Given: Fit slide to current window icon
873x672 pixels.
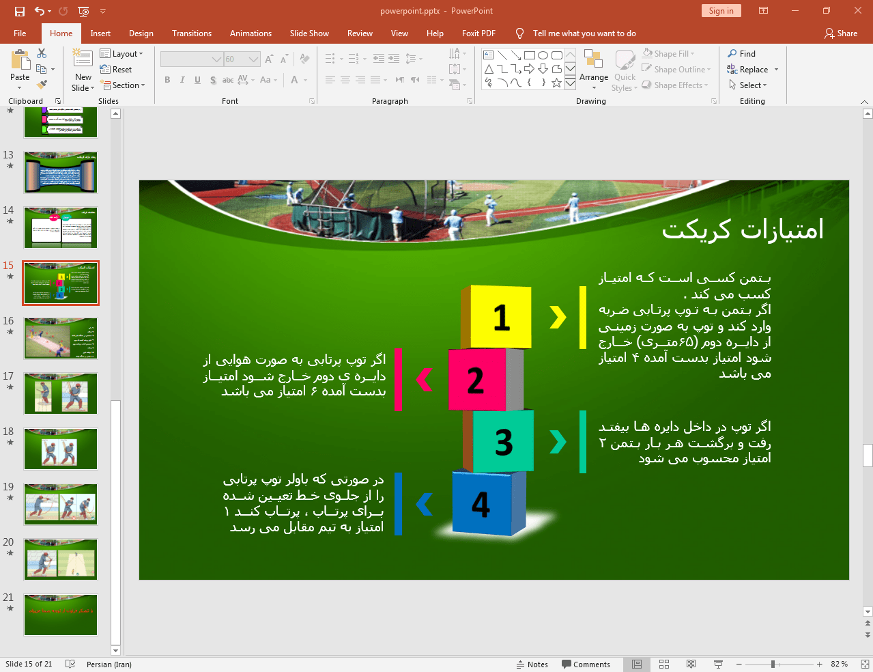Looking at the screenshot, I should pyautogui.click(x=865, y=664).
